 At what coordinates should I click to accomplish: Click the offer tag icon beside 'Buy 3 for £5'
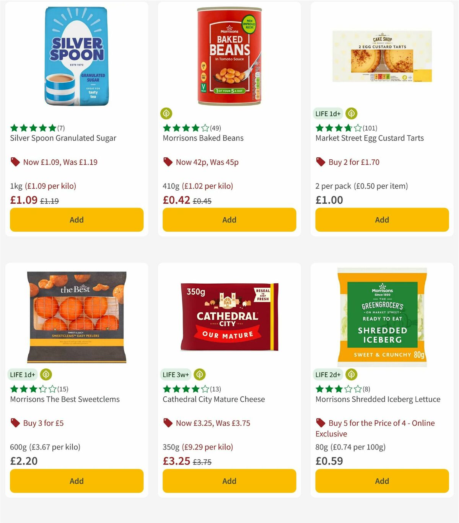(x=15, y=423)
